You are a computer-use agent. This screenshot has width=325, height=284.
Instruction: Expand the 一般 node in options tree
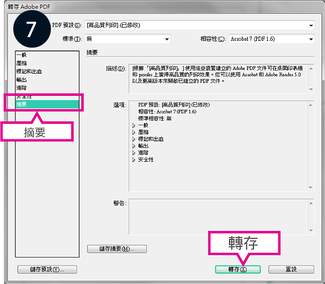coord(134,126)
